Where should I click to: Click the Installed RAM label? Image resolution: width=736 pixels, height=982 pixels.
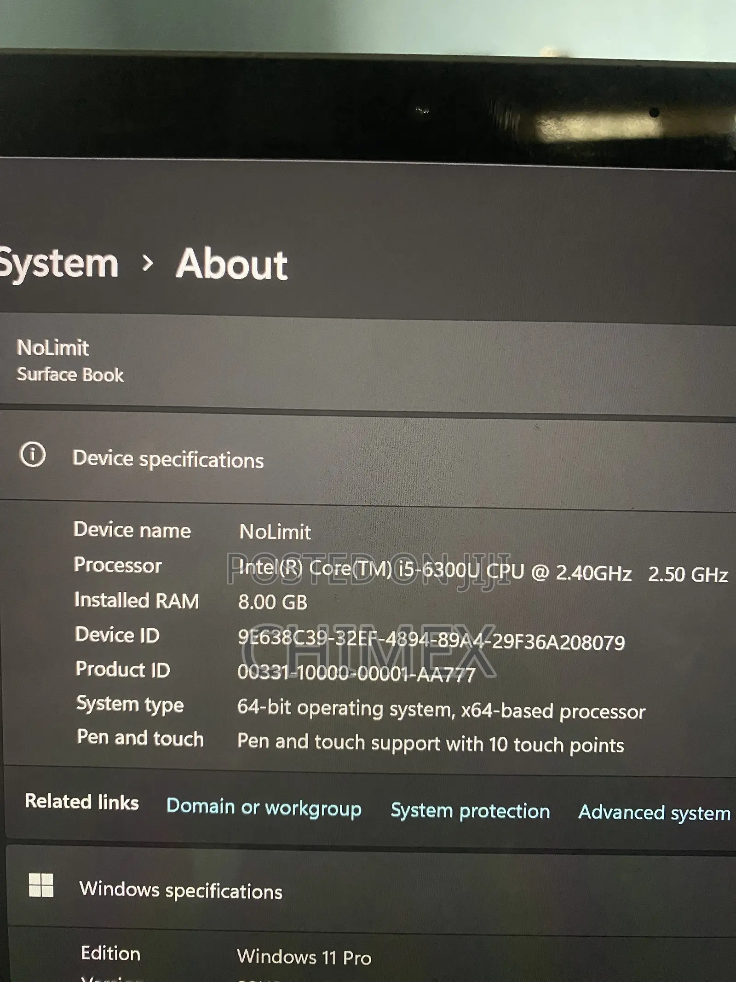point(137,601)
